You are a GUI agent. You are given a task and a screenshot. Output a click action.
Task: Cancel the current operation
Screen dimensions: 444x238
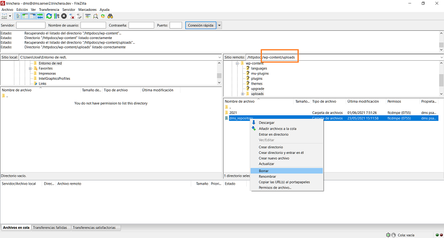coord(64,16)
